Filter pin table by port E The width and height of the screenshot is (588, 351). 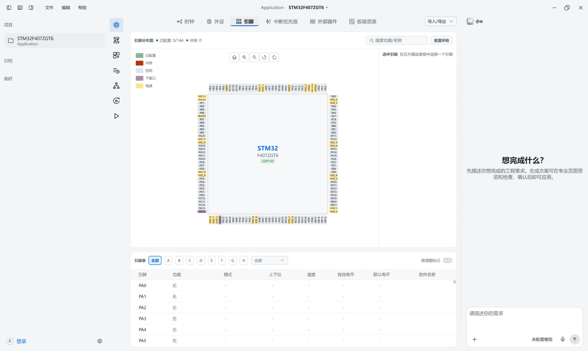coord(212,260)
